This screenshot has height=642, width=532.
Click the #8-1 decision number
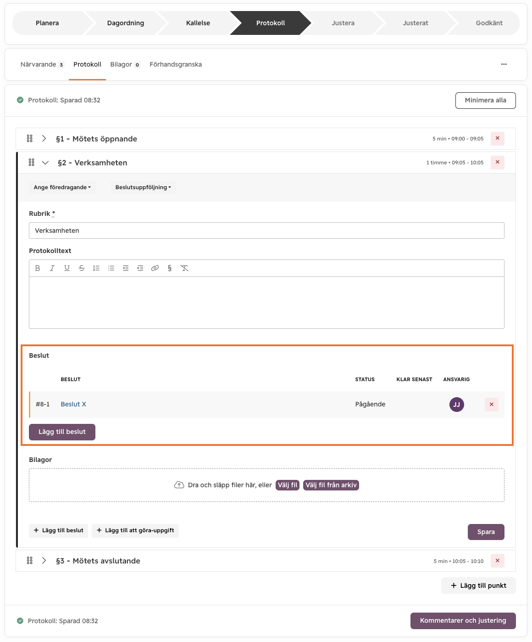tap(43, 404)
